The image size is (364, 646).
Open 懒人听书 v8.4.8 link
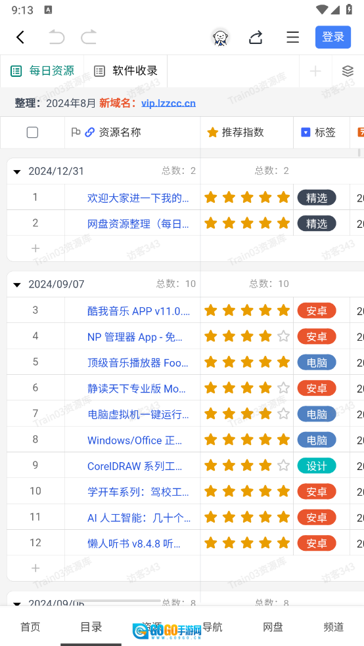134,544
